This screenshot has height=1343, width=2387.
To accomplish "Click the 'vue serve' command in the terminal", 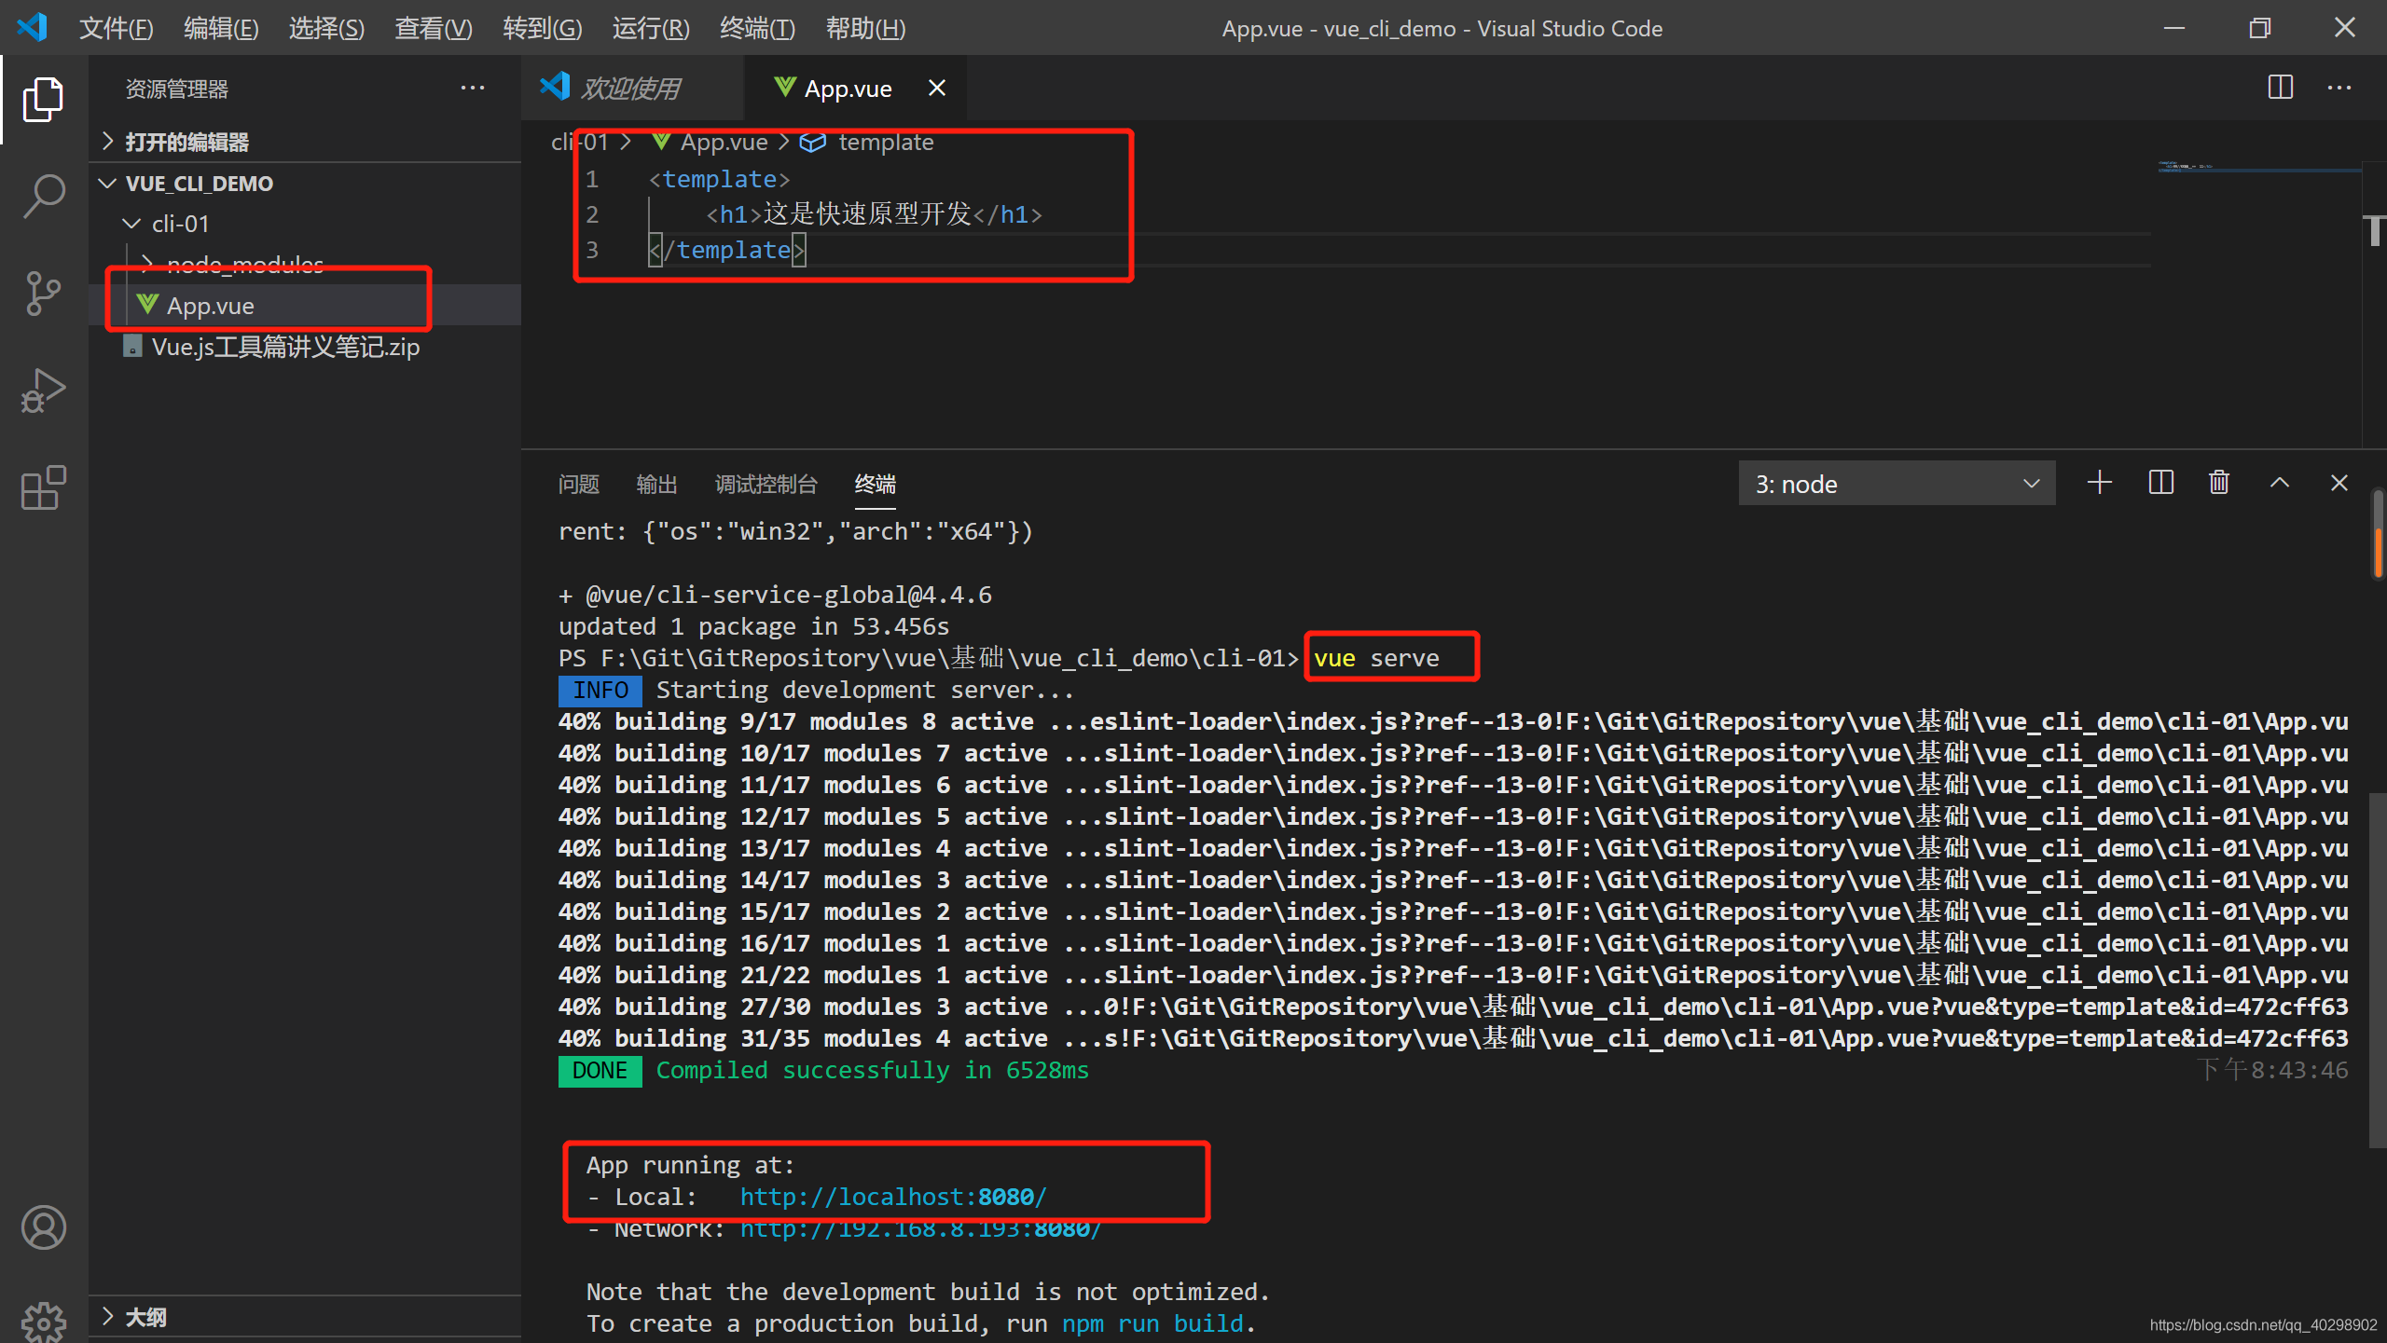I will coord(1376,658).
